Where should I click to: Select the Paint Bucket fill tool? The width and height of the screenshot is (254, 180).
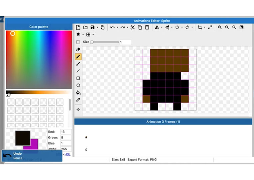[78, 92]
